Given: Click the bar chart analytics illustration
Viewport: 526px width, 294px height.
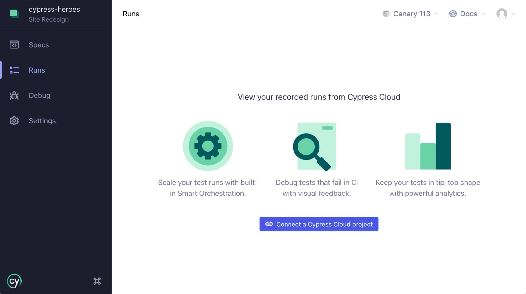Looking at the screenshot, I should point(428,146).
